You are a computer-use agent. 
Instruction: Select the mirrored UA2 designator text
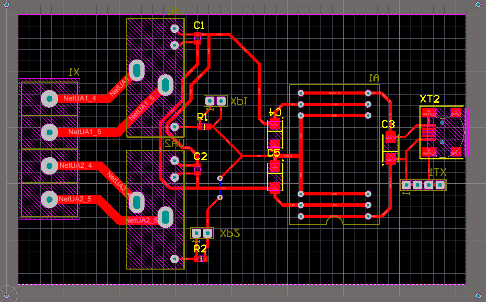pos(174,143)
